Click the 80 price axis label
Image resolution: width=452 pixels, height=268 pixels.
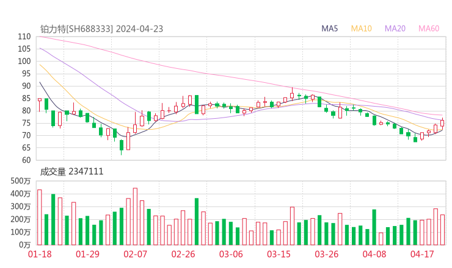26,111
